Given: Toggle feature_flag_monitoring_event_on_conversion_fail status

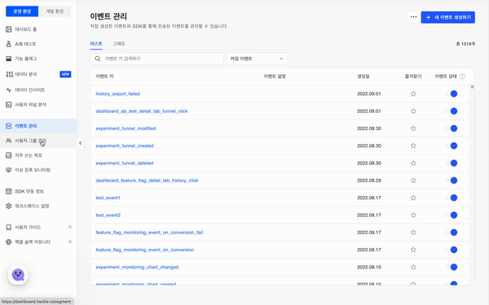Looking at the screenshot, I should 452,233.
